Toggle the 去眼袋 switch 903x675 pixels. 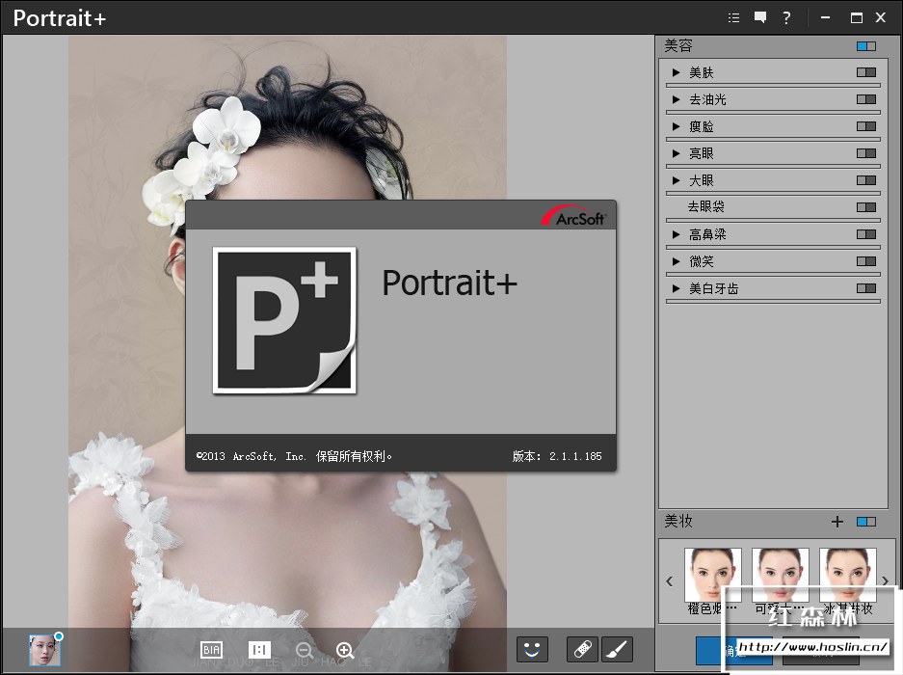click(866, 207)
